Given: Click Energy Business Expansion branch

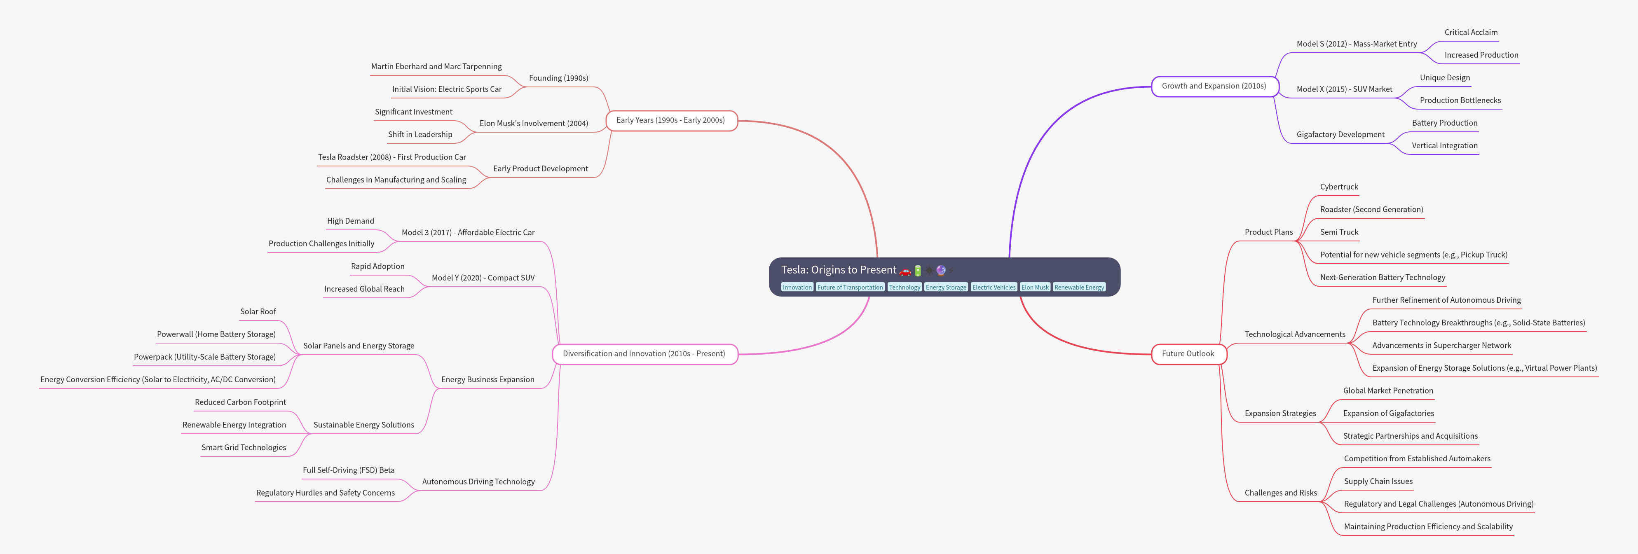Looking at the screenshot, I should (x=488, y=380).
